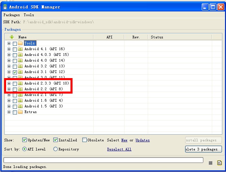Tick the Android 4.1 (API 16) checkbox
This screenshot has width=226, height=172.
coord(15,49)
